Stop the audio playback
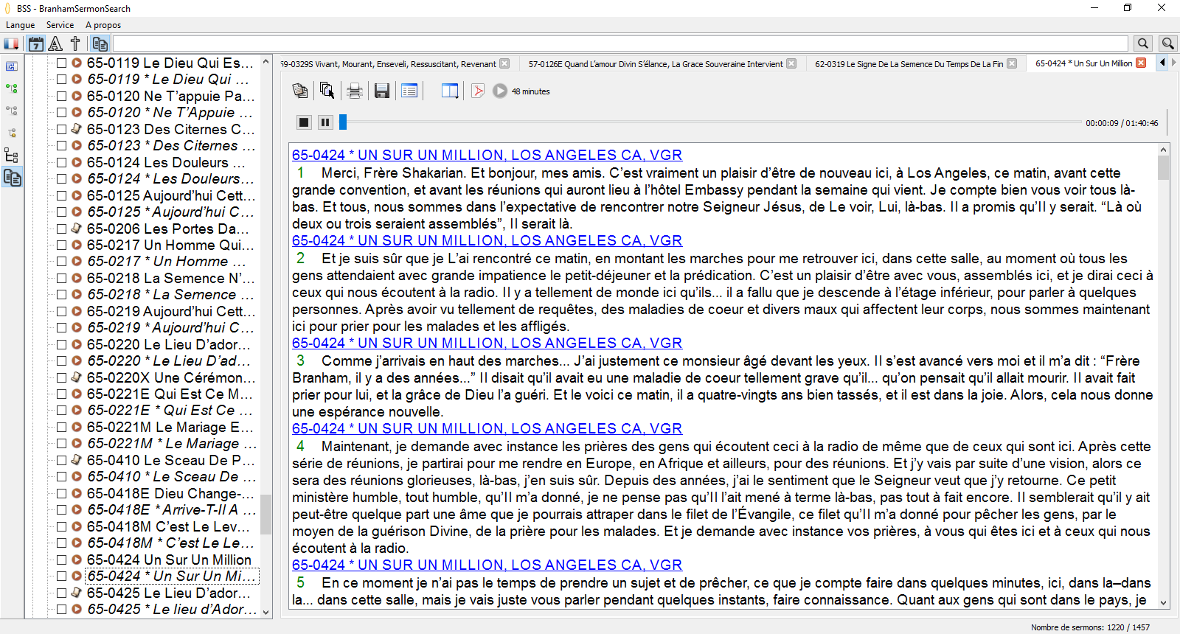 304,122
